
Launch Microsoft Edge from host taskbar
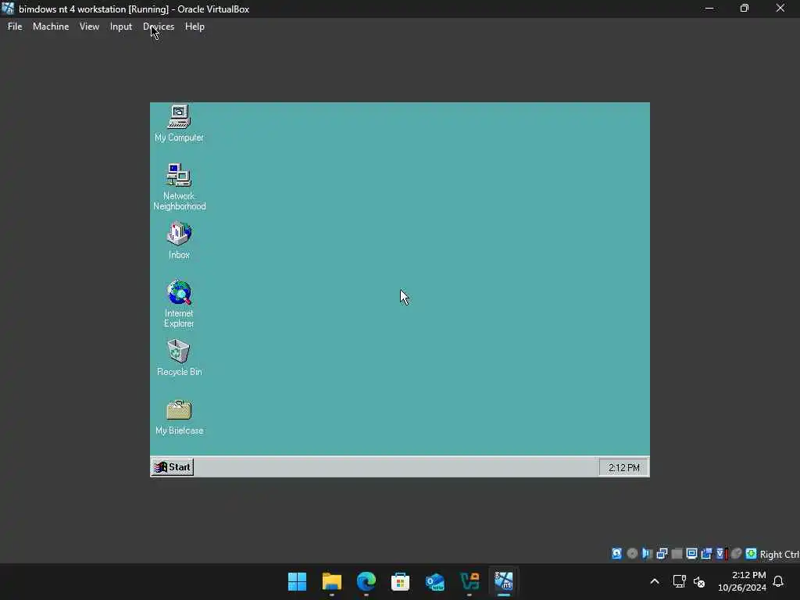[x=366, y=581]
